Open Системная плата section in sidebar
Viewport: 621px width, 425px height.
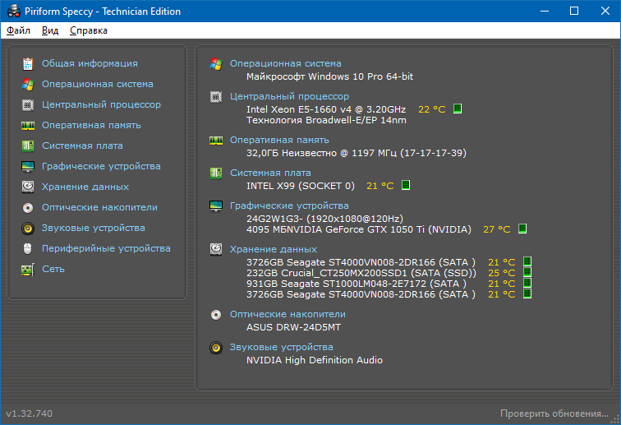82,146
